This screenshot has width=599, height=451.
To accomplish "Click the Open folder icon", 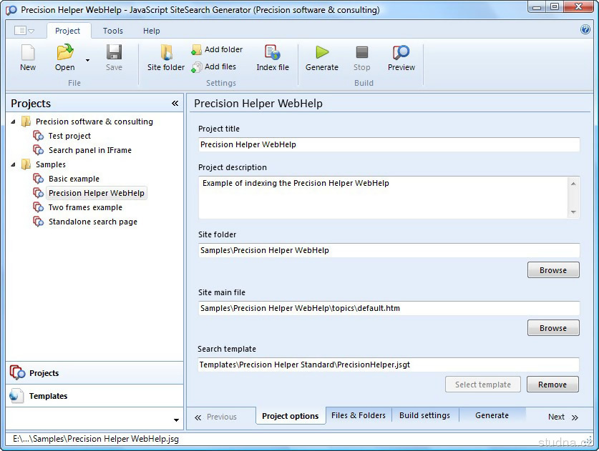I will coord(64,54).
